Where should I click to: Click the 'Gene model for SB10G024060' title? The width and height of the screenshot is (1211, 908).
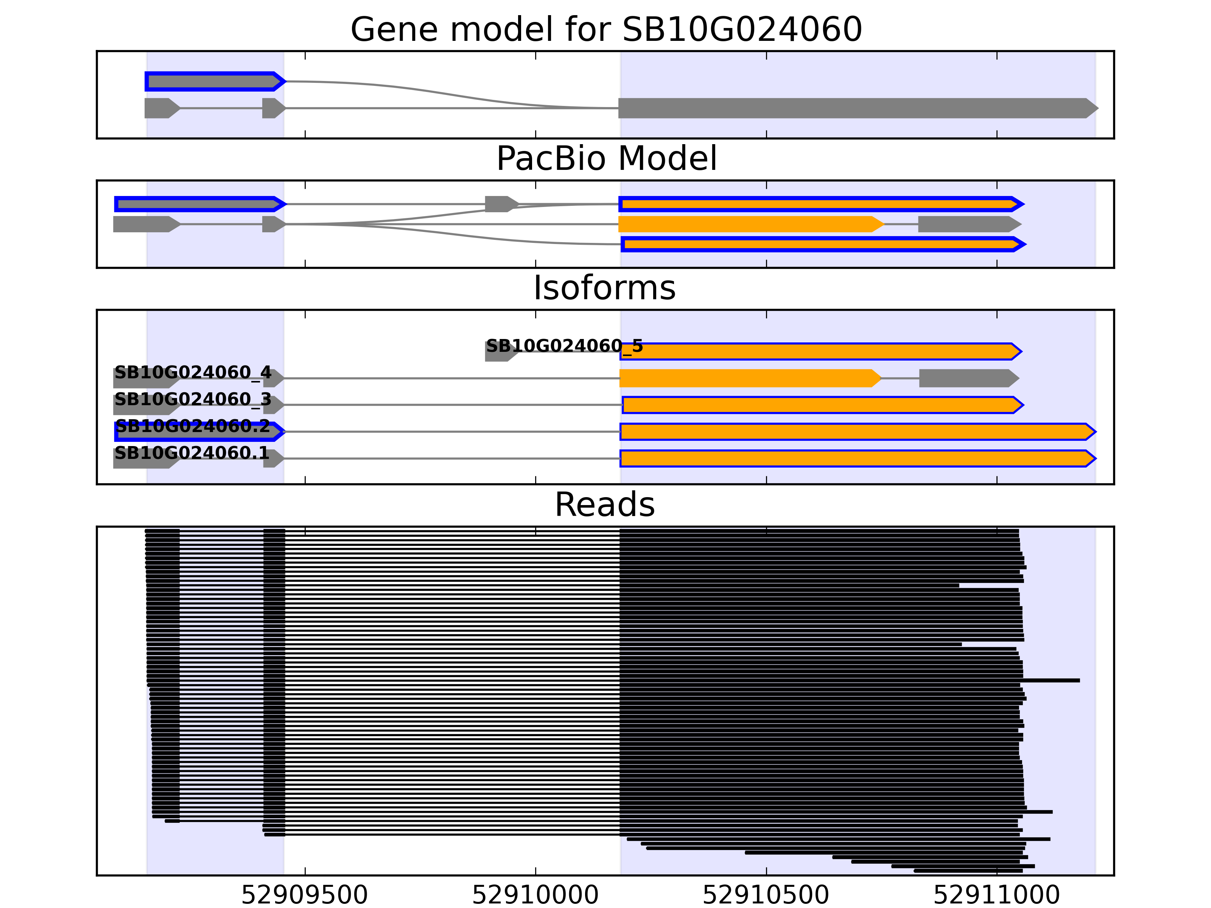[x=605, y=30]
